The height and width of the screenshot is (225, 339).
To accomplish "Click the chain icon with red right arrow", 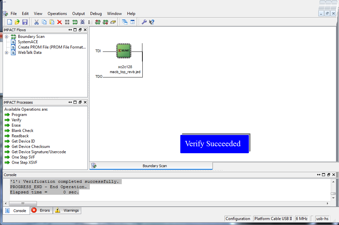I will click(x=105, y=22).
